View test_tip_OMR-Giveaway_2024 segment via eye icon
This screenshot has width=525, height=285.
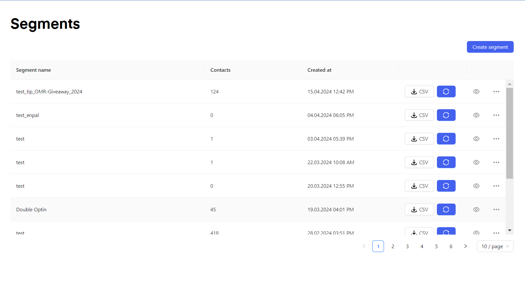[476, 91]
